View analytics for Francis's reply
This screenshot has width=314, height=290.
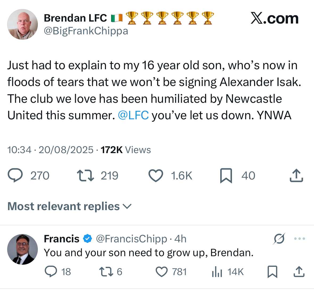[217, 272]
